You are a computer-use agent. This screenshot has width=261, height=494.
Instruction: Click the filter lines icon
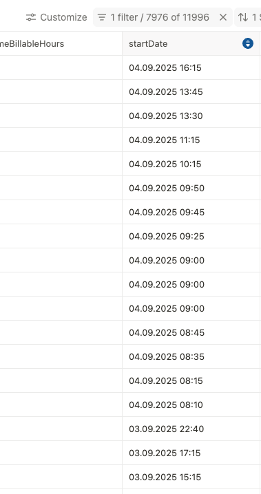(101, 17)
